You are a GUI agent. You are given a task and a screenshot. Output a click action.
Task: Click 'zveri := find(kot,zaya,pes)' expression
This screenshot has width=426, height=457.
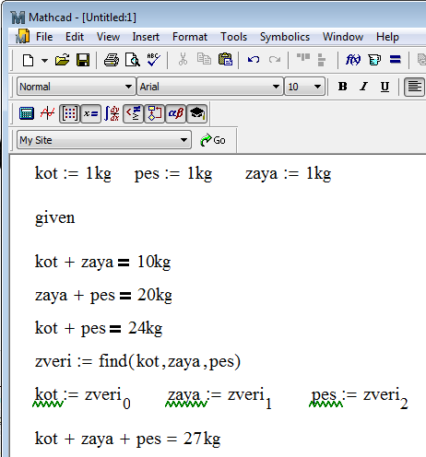[137, 361]
